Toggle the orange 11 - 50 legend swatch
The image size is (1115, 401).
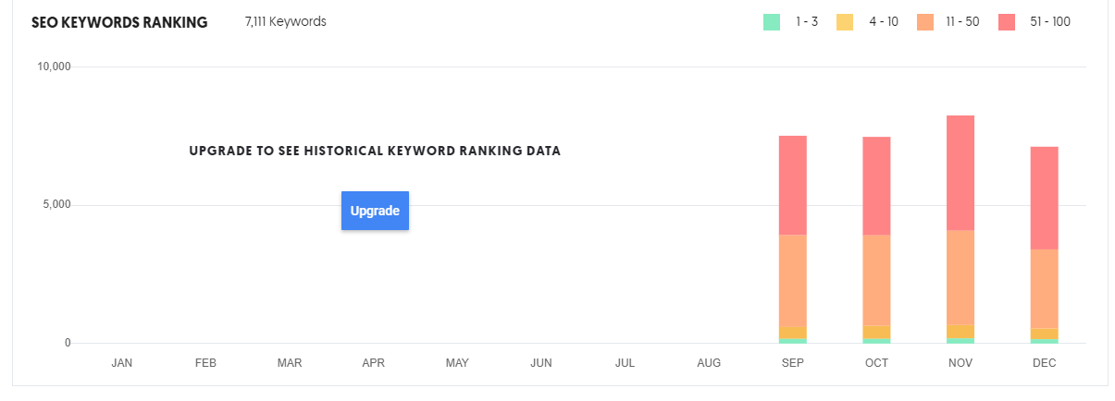[925, 21]
